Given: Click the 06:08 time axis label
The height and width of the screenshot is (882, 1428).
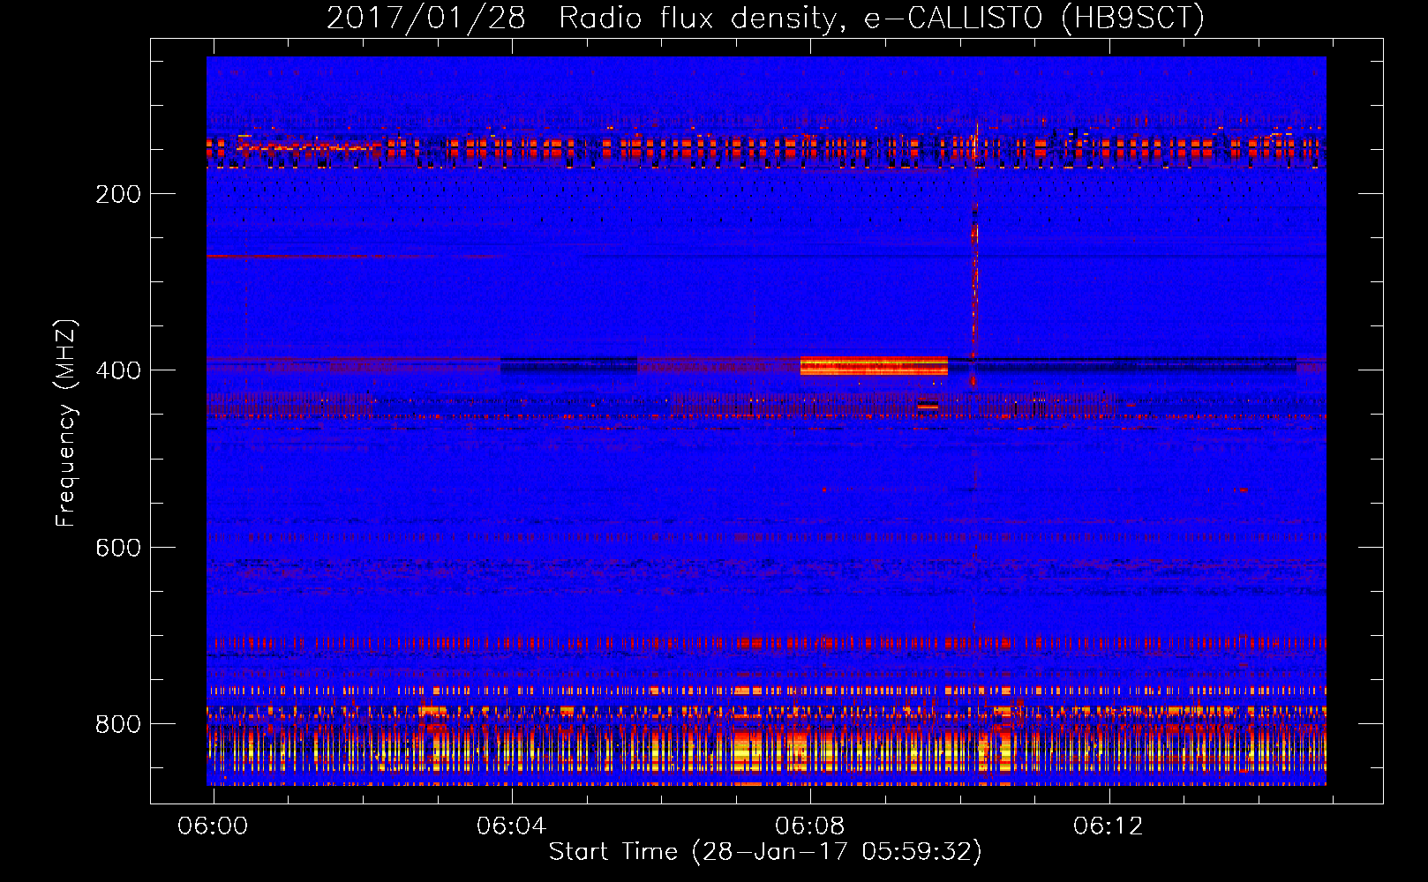Looking at the screenshot, I should (809, 826).
